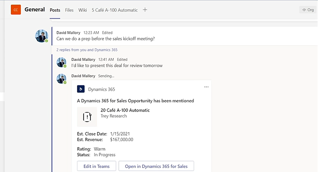The image size is (318, 172).
Task: Click the Edit in Teams button
Action: click(x=96, y=166)
